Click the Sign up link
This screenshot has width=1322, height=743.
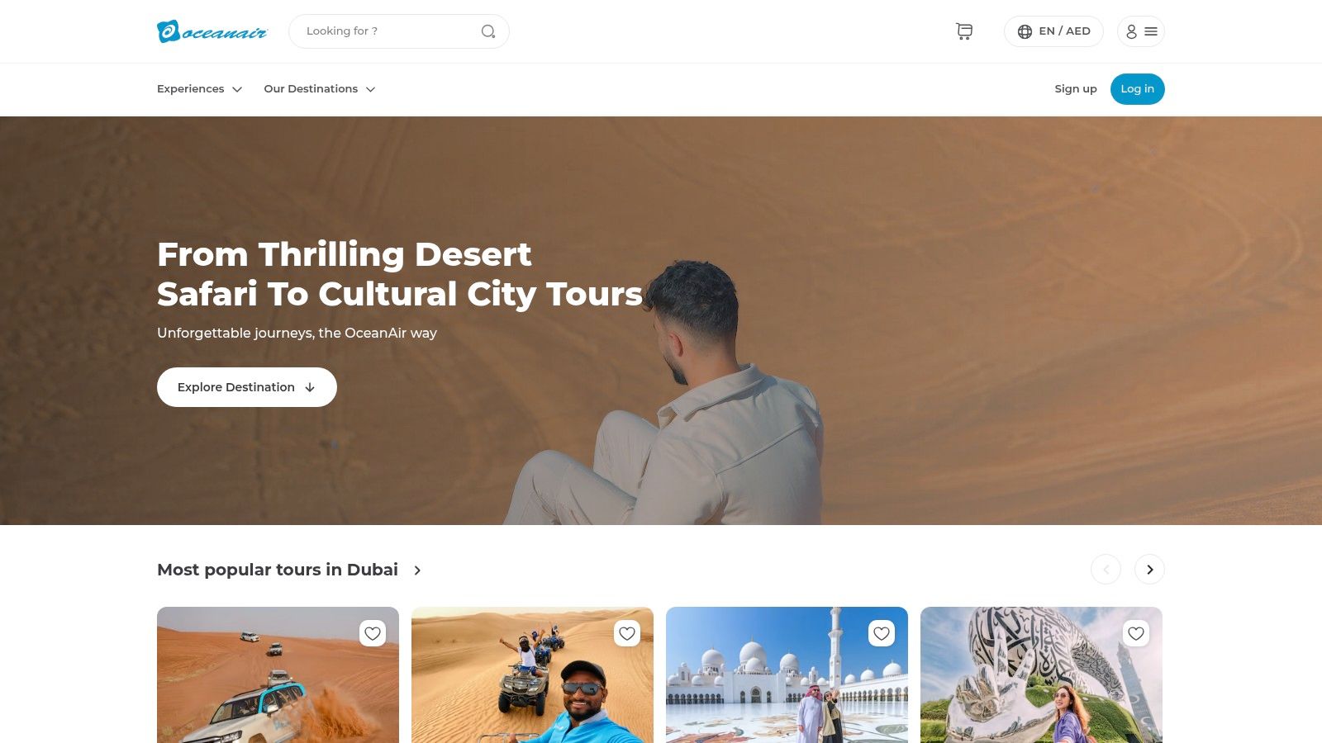pyautogui.click(x=1076, y=89)
